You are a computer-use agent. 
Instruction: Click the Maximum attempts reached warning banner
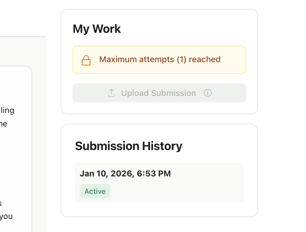point(159,59)
